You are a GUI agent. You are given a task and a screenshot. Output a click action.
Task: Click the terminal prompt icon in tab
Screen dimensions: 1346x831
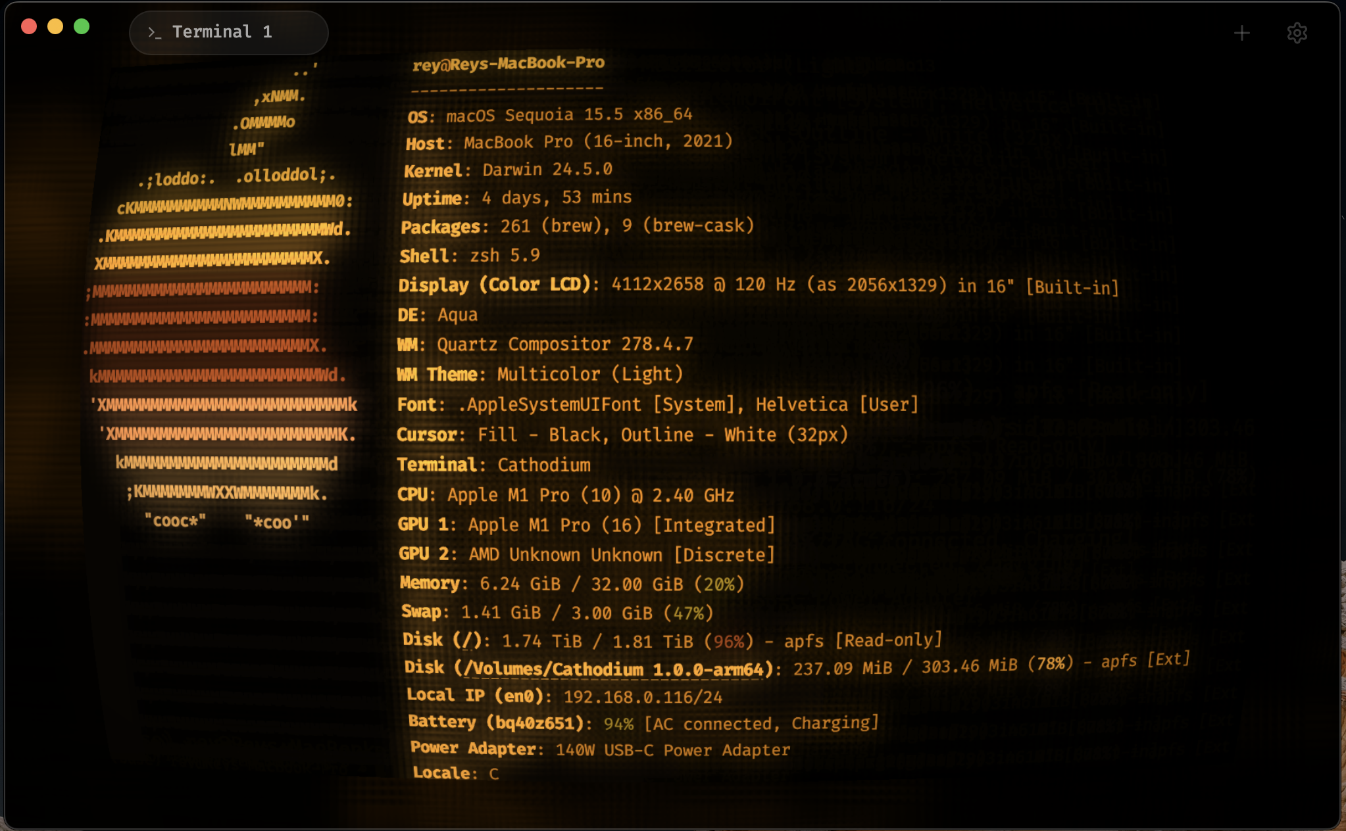(x=155, y=32)
